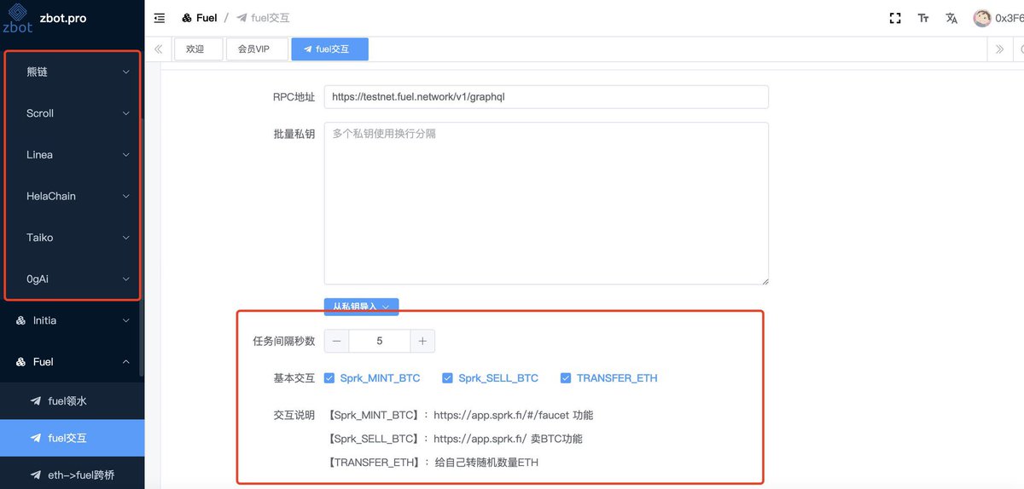This screenshot has width=1024, height=489.
Task: Click the user avatar icon
Action: coord(982,18)
